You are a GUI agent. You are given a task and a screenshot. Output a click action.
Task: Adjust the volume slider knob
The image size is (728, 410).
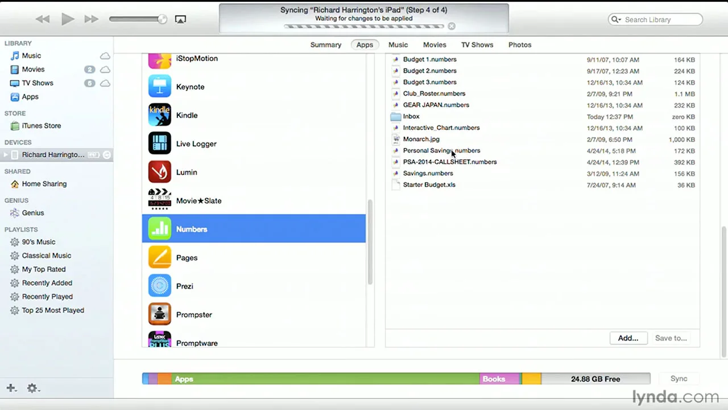(162, 19)
